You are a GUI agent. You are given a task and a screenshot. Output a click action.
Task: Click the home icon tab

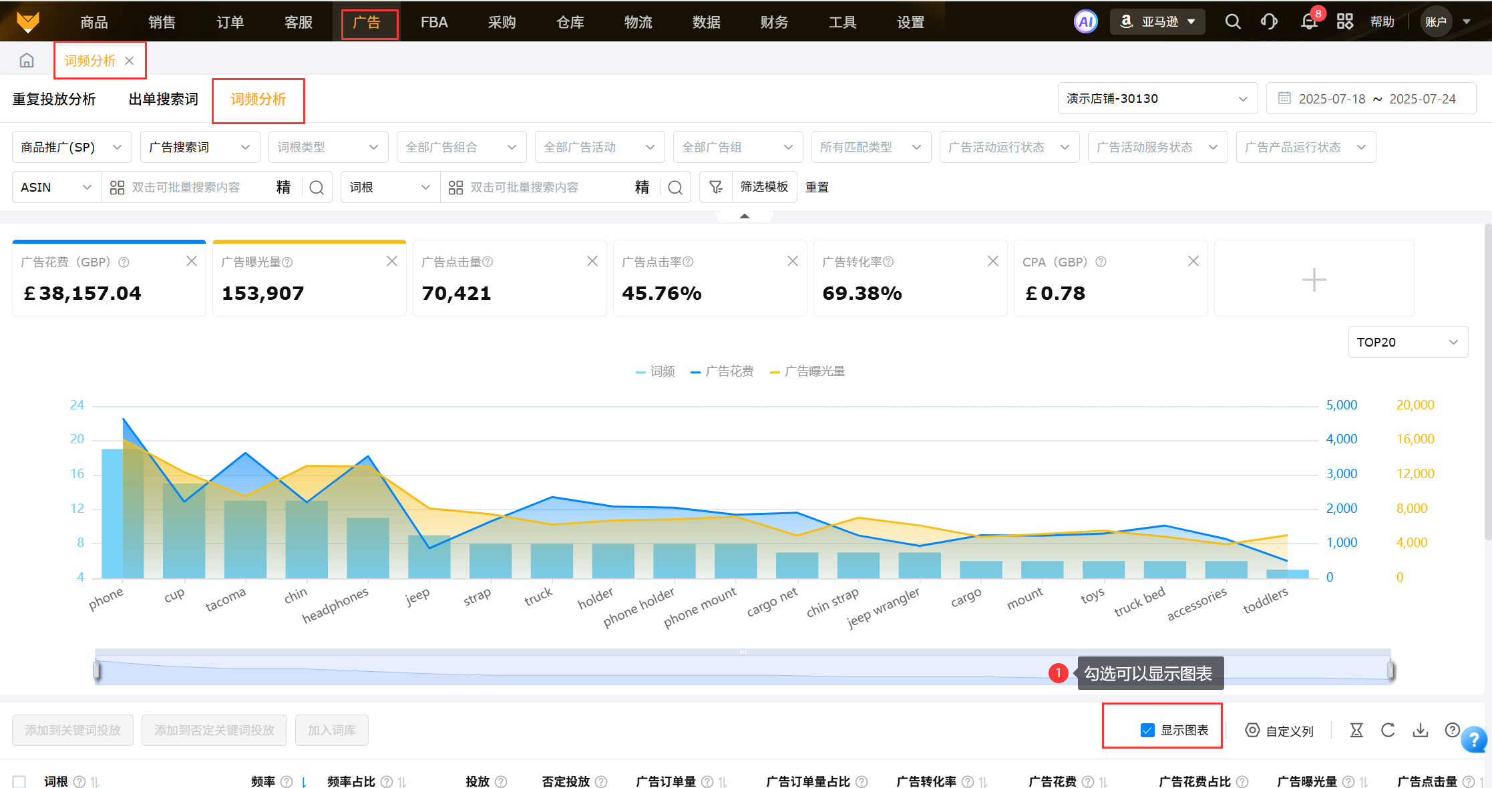(x=27, y=61)
